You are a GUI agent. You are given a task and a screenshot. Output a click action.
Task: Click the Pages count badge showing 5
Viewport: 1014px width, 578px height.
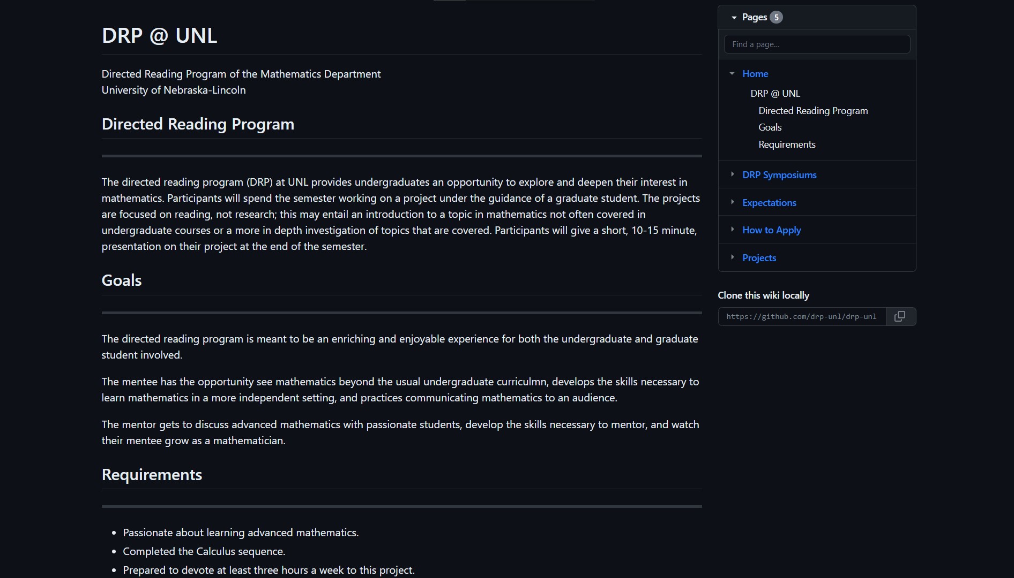(776, 18)
